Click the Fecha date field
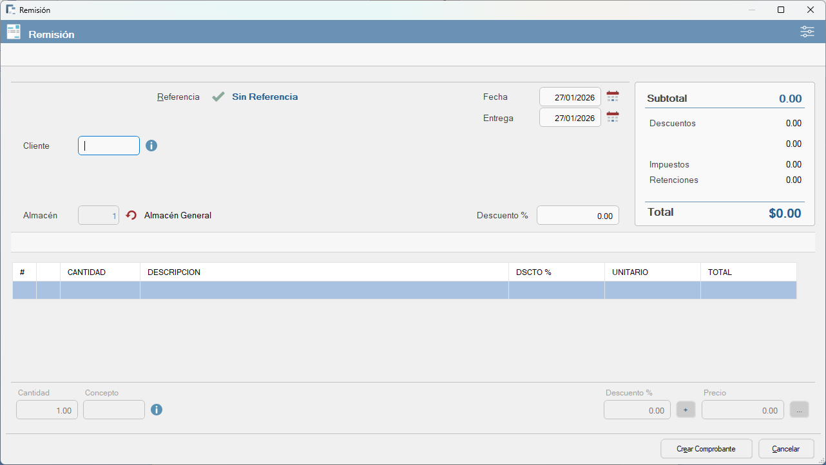The width and height of the screenshot is (826, 465). tap(570, 97)
